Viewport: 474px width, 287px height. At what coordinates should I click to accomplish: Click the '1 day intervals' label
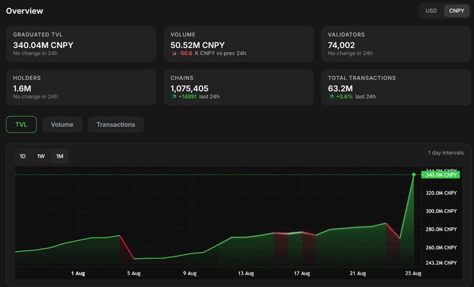[445, 153]
